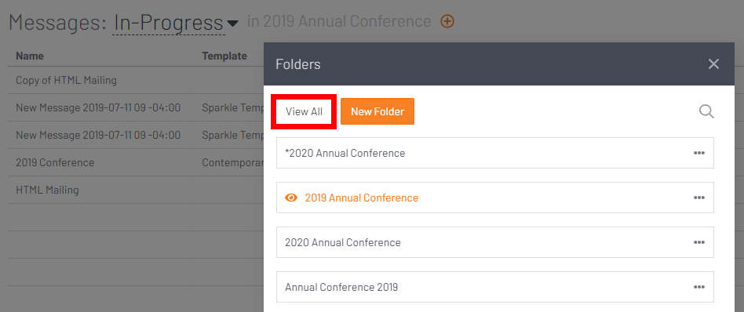Viewport: 744px width, 312px height.
Task: Expand the In-Progress status dropdown arrow
Action: [232, 24]
